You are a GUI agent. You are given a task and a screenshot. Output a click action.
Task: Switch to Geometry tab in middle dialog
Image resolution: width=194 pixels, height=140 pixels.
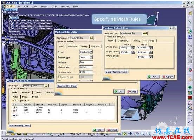[x=72, y=46]
